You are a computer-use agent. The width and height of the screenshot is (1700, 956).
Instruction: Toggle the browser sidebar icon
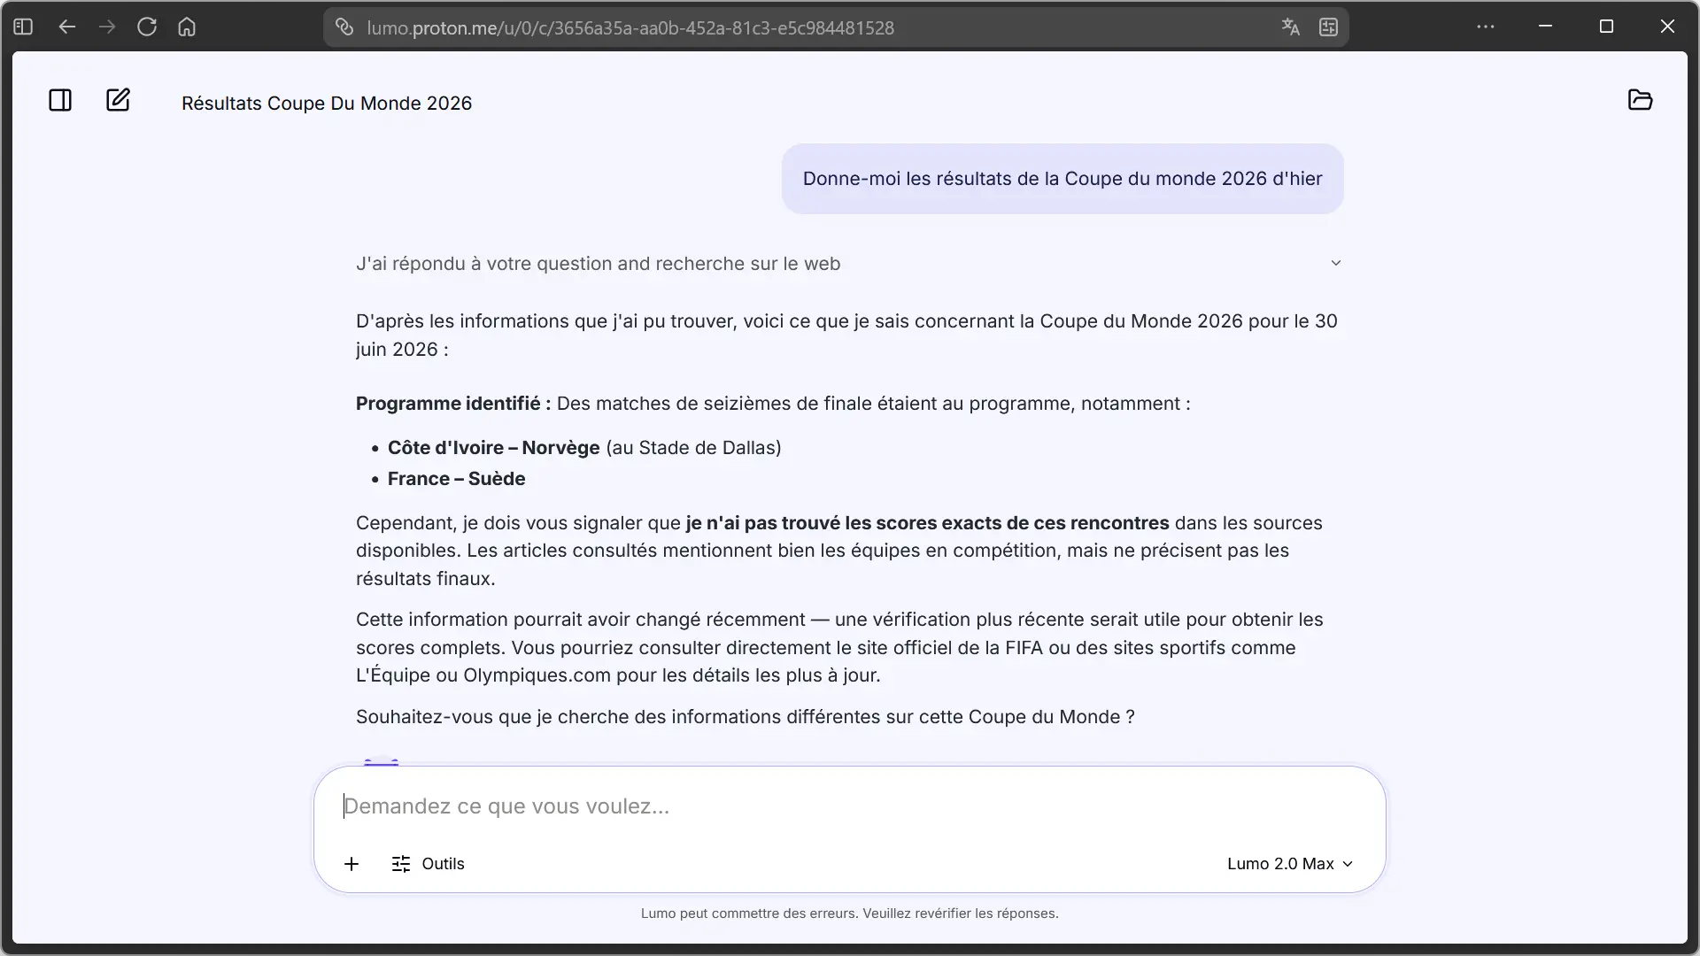click(x=23, y=27)
